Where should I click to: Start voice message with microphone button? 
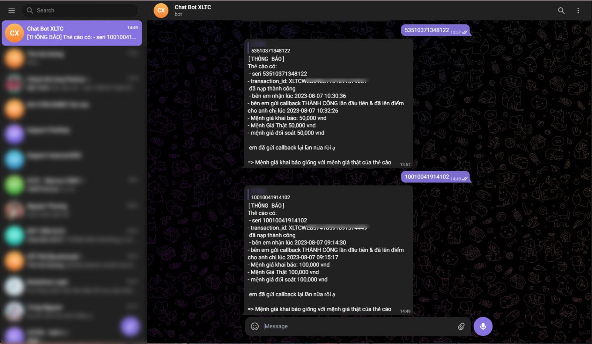click(x=483, y=326)
